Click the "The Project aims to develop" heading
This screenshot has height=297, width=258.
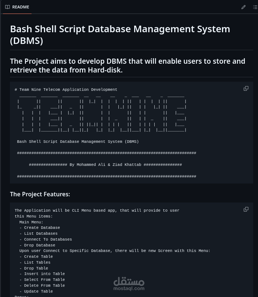(x=127, y=65)
